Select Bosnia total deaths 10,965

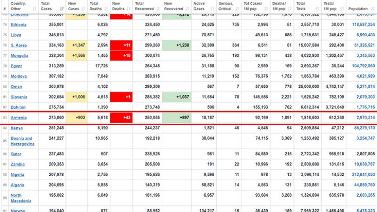(x=101, y=138)
